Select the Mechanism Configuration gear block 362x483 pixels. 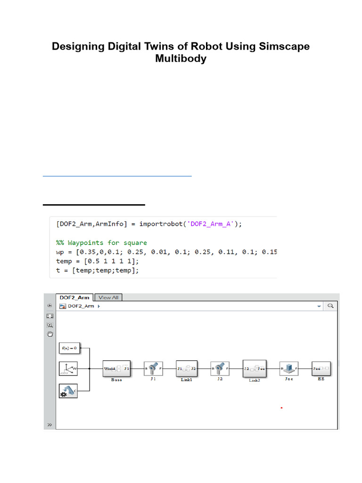coord(68,391)
